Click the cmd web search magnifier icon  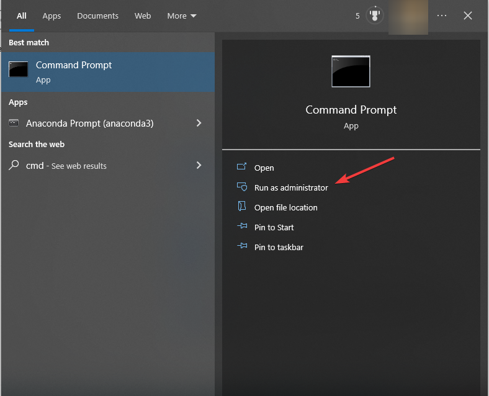tap(14, 166)
